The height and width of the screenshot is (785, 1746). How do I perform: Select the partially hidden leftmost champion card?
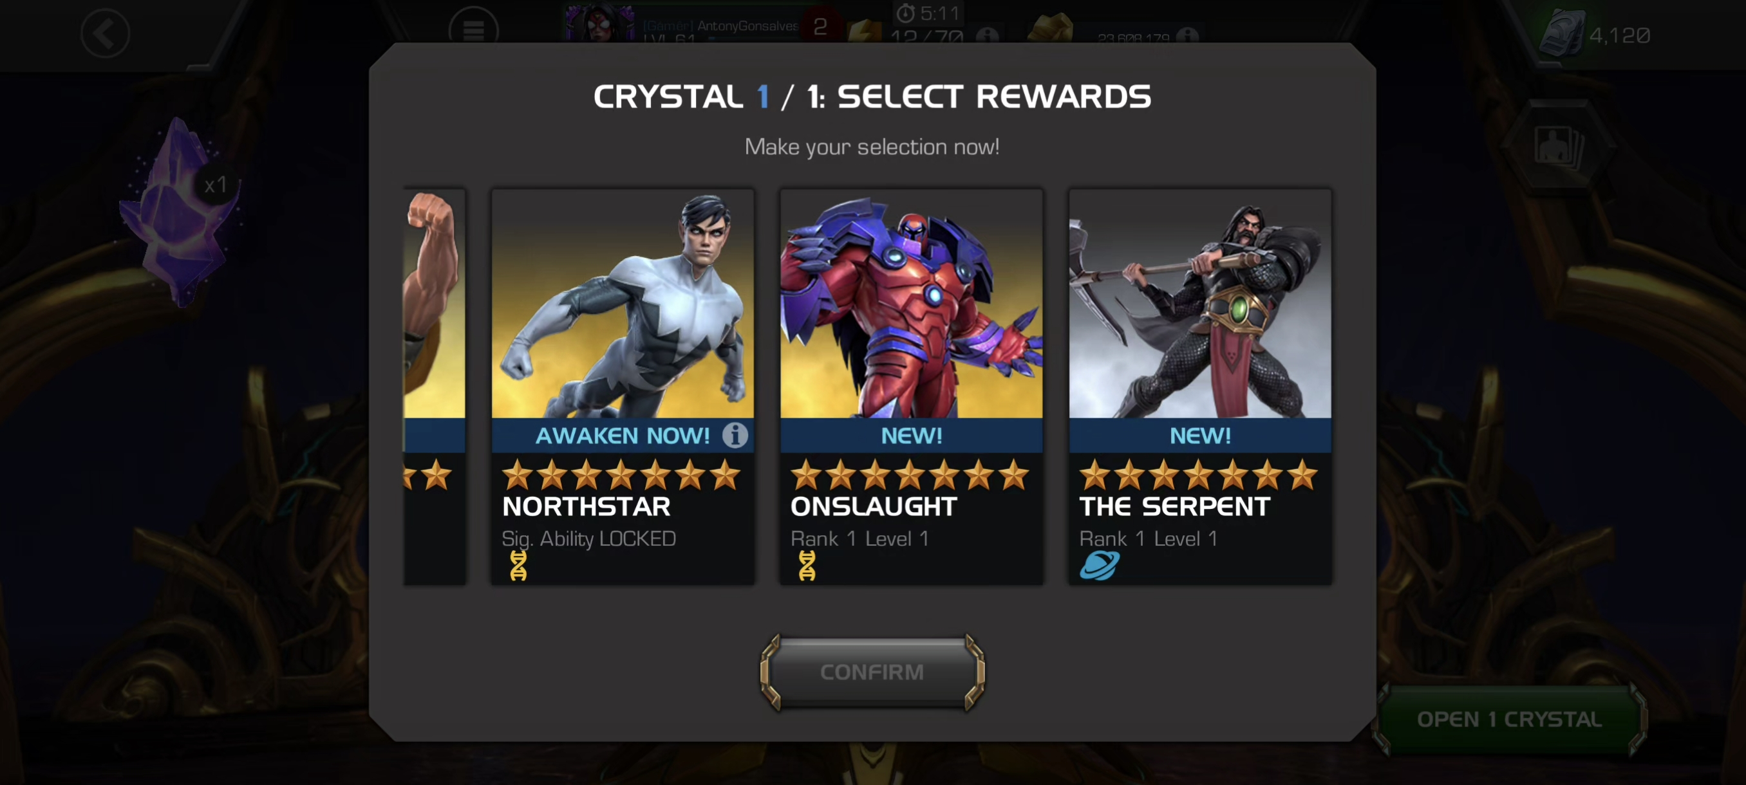coord(435,386)
